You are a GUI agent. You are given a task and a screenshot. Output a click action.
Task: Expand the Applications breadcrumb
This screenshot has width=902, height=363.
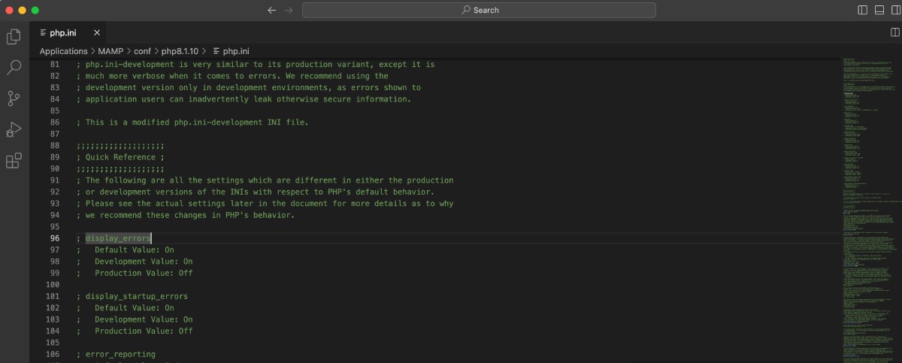tap(63, 51)
